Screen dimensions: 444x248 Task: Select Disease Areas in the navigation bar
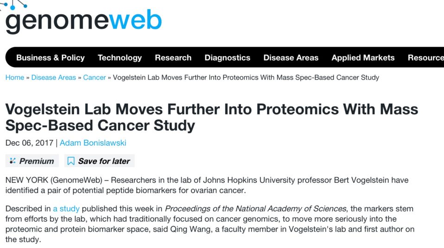[291, 58]
